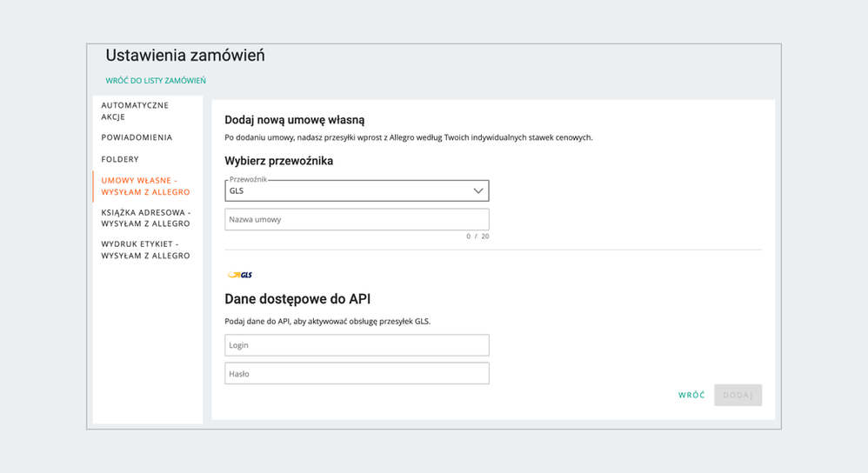This screenshot has width=868, height=473.
Task: Select Umowy własne - Wysyłam z Allegro
Action: (145, 186)
